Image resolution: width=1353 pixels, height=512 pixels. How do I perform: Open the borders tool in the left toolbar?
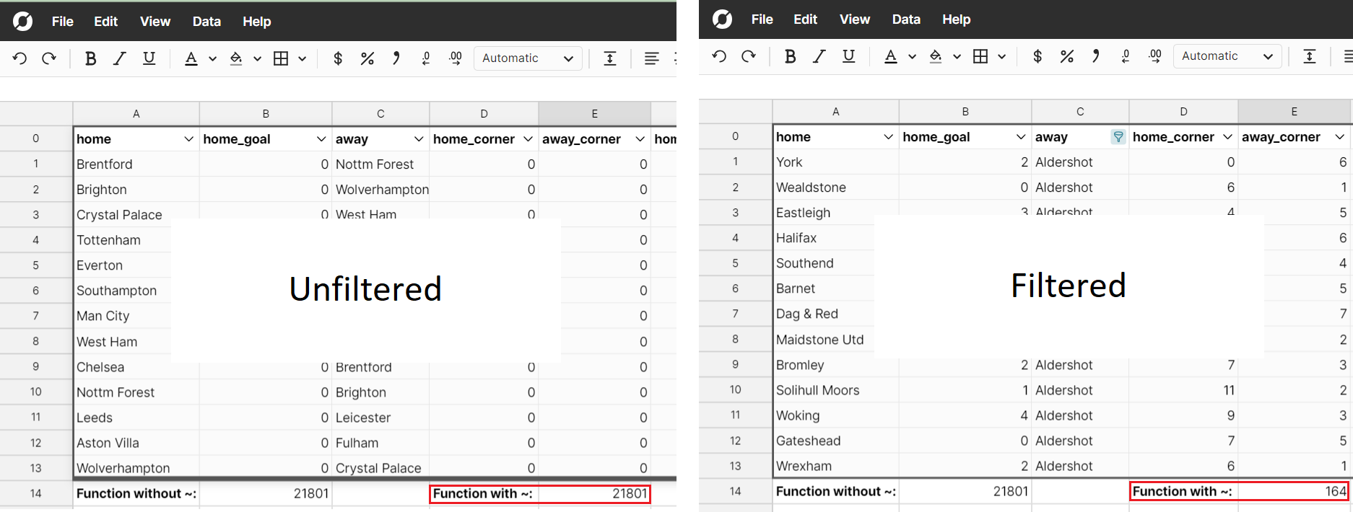coord(281,58)
